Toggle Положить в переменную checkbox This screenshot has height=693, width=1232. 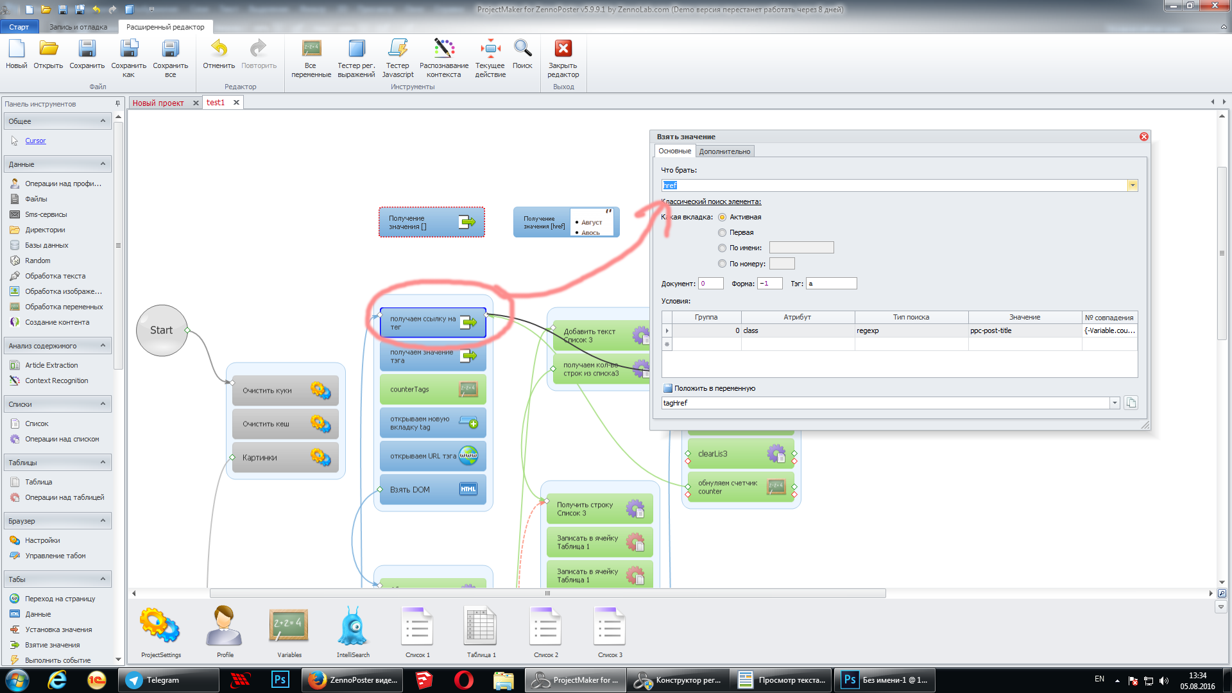click(667, 388)
